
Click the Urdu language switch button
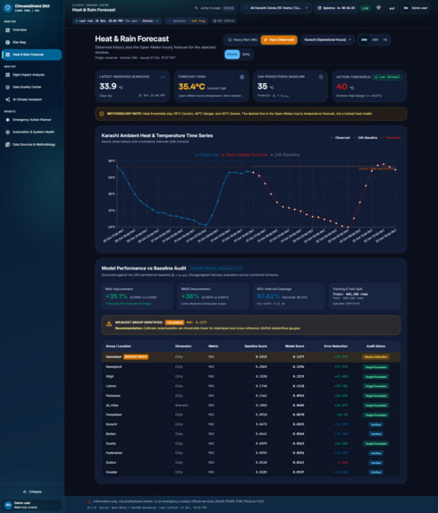tap(392, 8)
